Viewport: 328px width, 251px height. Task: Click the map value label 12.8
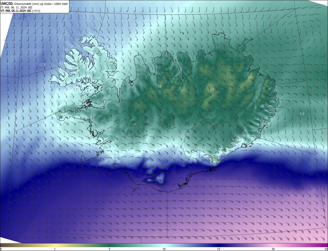(42, 64)
